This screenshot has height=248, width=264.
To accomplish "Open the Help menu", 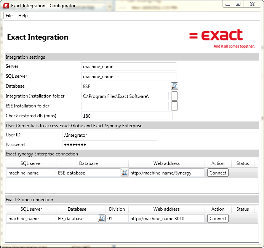I will (x=23, y=16).
